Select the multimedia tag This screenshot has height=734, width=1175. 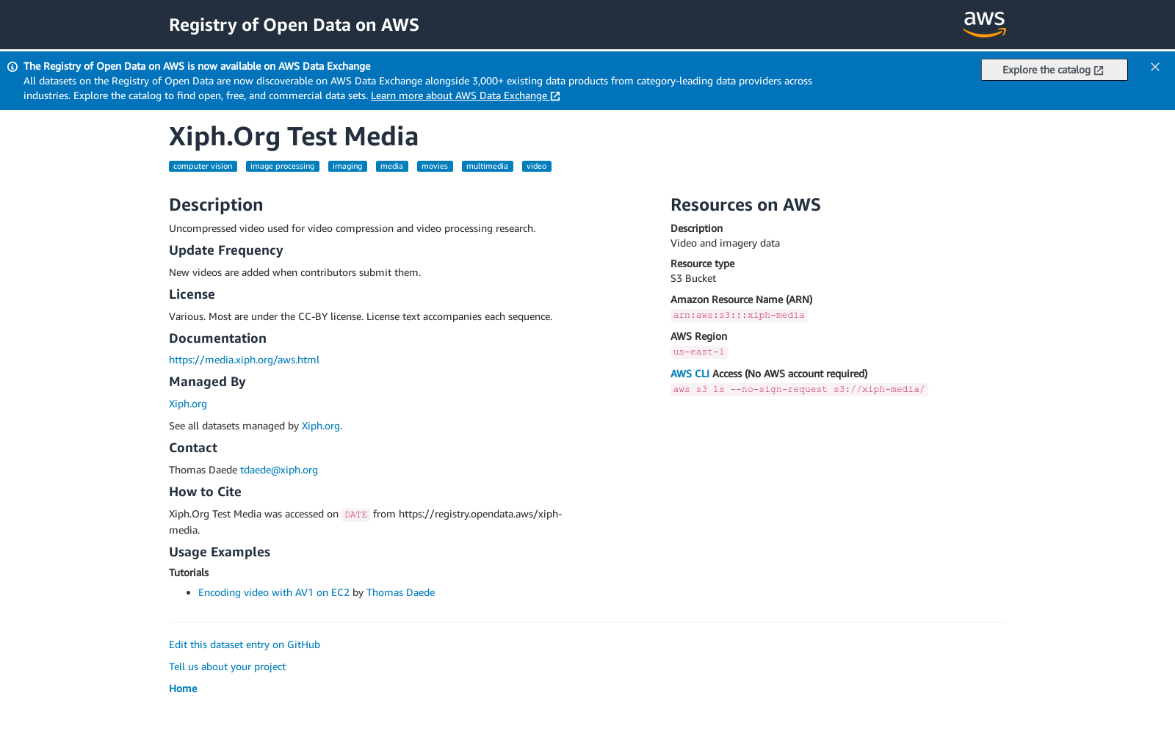[x=487, y=167]
